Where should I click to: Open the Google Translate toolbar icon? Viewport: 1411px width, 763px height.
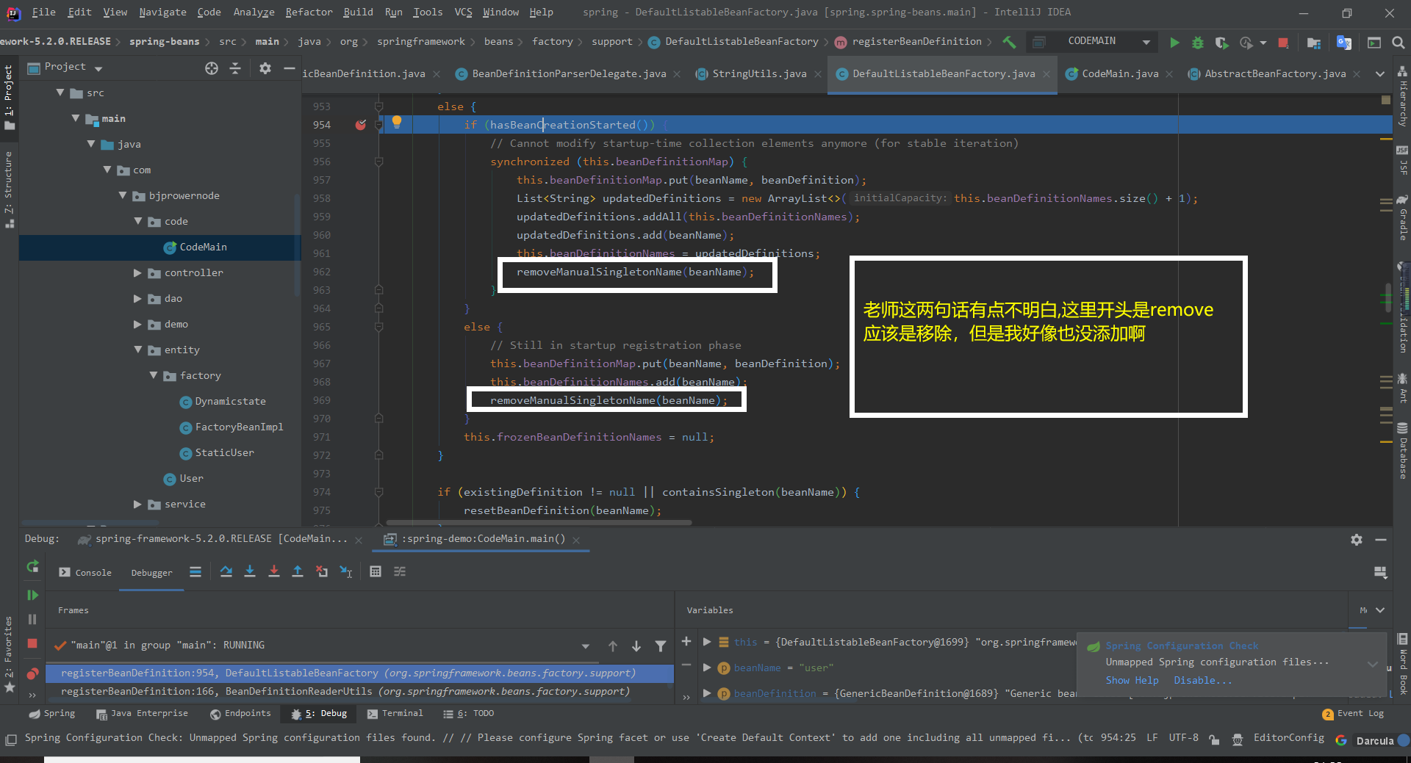pyautogui.click(x=1343, y=43)
